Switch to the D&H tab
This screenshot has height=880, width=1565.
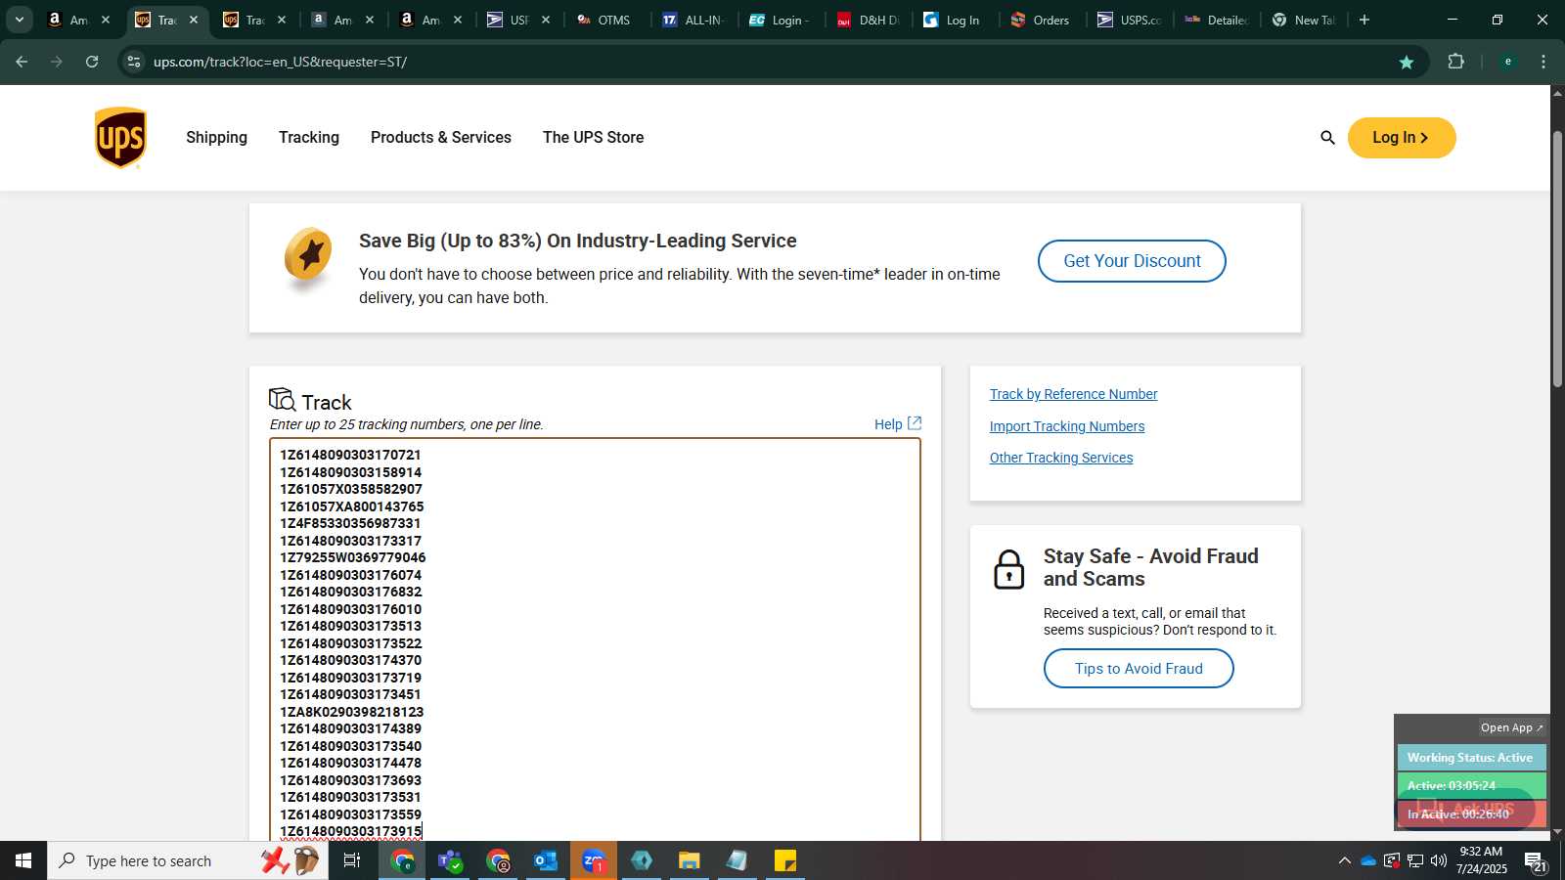(x=869, y=20)
